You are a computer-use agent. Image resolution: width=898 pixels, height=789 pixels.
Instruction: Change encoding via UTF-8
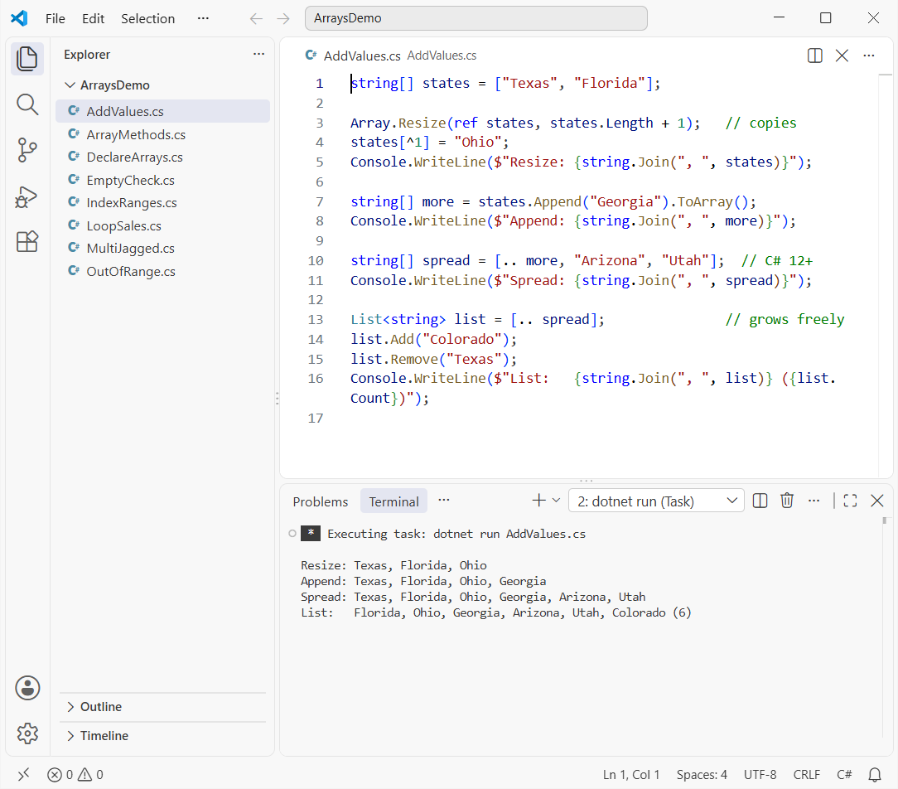coord(760,775)
